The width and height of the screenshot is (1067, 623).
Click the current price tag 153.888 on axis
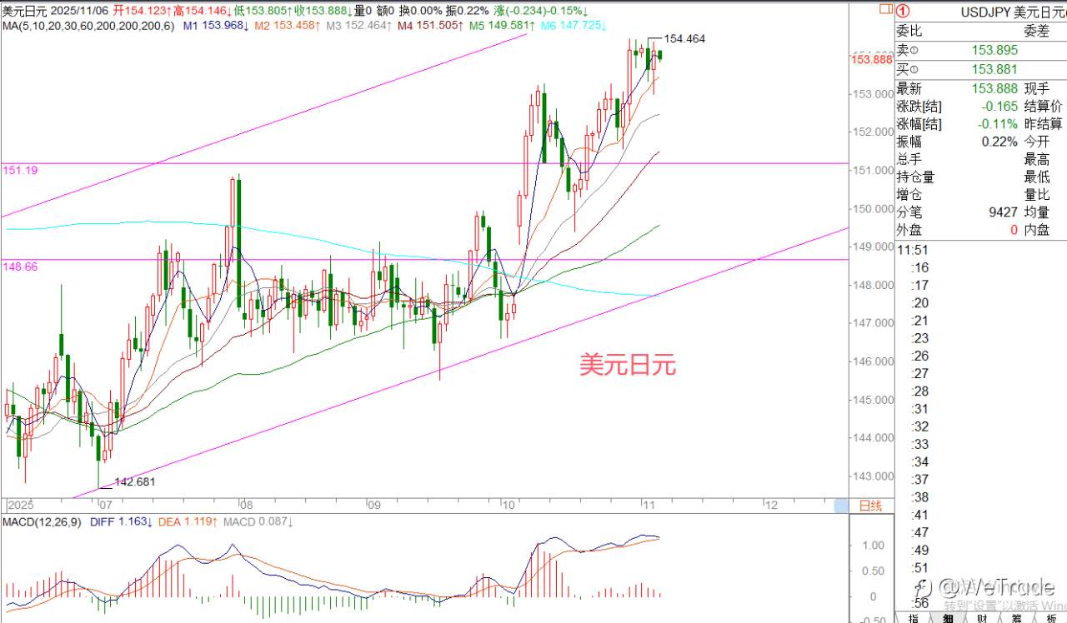[872, 59]
